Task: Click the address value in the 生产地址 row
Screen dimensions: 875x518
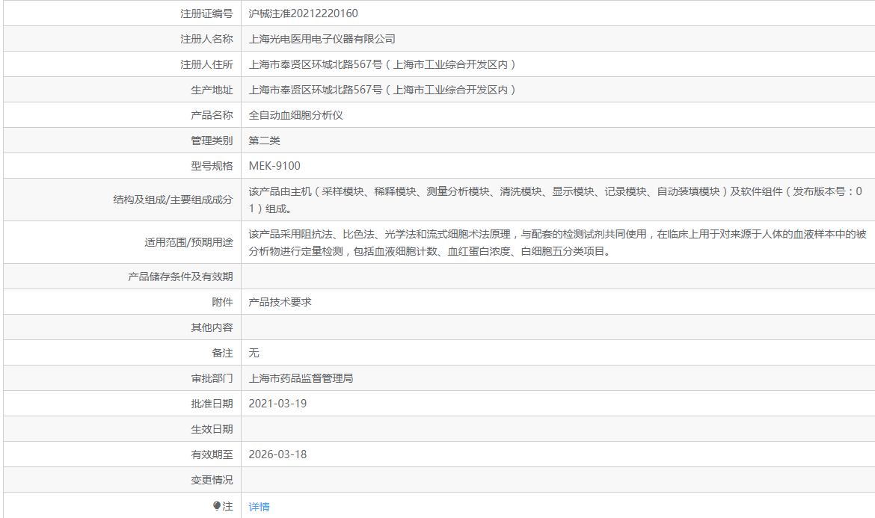Action: coord(383,90)
